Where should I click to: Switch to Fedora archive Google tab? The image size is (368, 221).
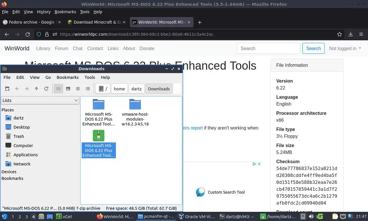[x=32, y=22]
